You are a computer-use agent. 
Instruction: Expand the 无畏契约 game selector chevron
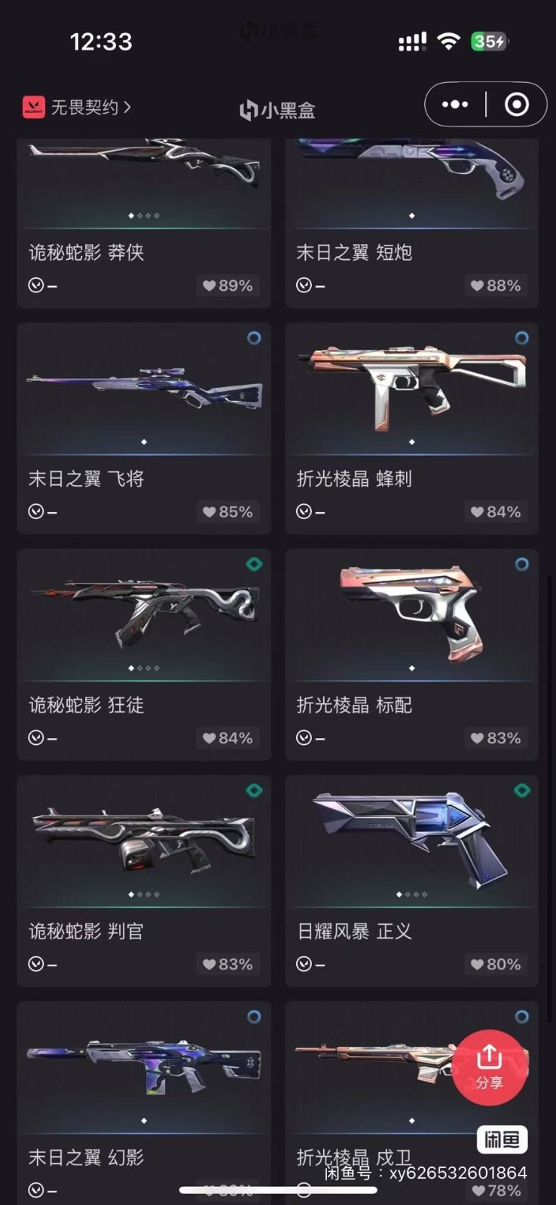click(x=127, y=107)
